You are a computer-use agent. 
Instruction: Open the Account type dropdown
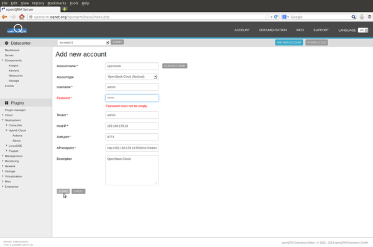coord(132,77)
